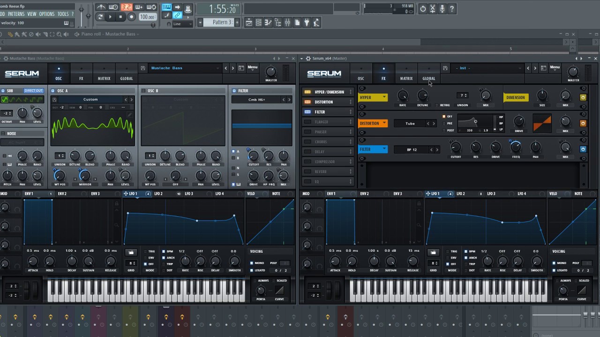Image resolution: width=600 pixels, height=337 pixels.
Task: Switch to FX tab in Mustache Bass Serum
Action: click(81, 74)
